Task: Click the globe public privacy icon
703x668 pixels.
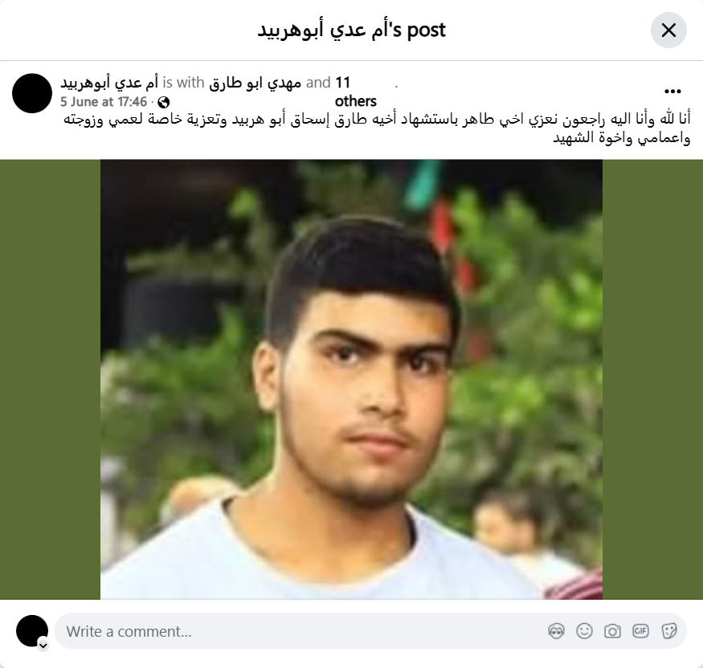Action: (164, 103)
